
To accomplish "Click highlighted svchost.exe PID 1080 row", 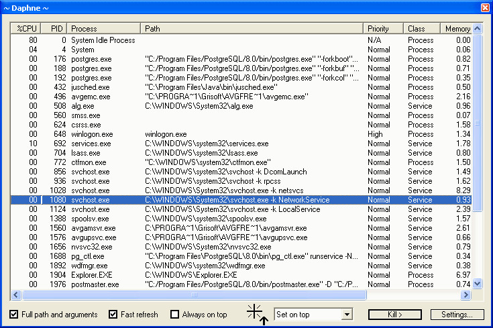I will click(x=241, y=200).
